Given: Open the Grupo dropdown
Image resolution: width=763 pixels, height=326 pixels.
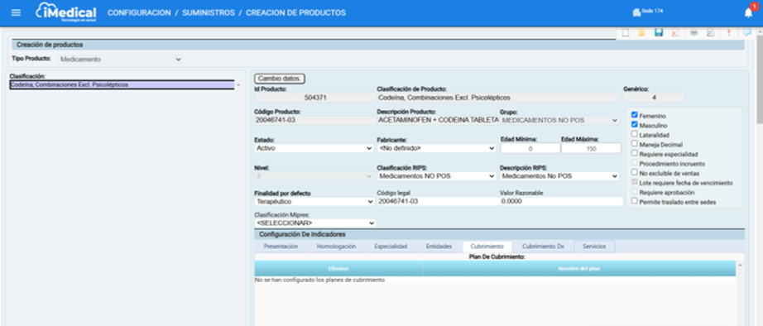Looking at the screenshot, I should coord(559,120).
